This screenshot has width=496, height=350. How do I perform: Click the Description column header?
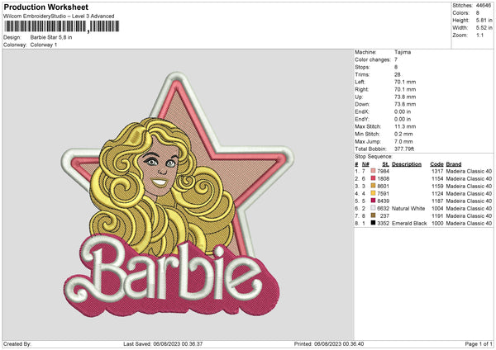406,163
